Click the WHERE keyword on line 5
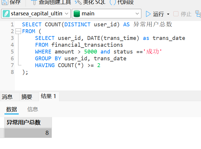The width and height of the screenshot is (201, 149). 43,52
